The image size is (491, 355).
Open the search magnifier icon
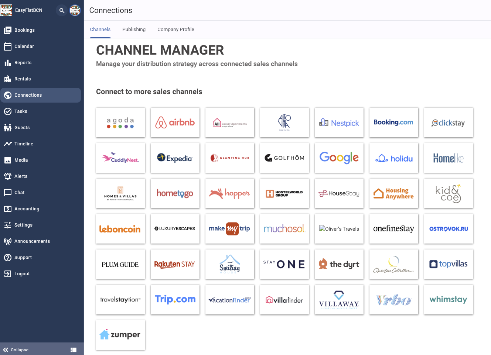tap(62, 10)
